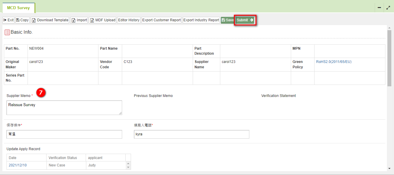Copy the survey using Copy button
Screen dimensions: 394x175
22,20
